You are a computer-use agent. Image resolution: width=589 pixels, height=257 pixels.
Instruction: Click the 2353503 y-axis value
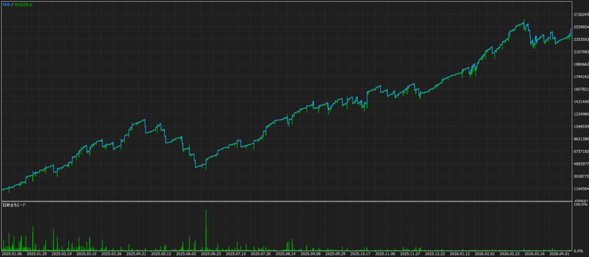click(x=581, y=40)
